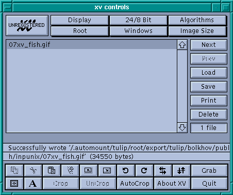Rotate image clockwise

pos(144,170)
